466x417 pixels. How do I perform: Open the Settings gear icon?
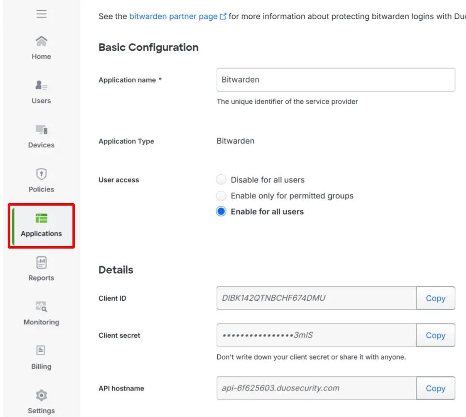click(42, 395)
